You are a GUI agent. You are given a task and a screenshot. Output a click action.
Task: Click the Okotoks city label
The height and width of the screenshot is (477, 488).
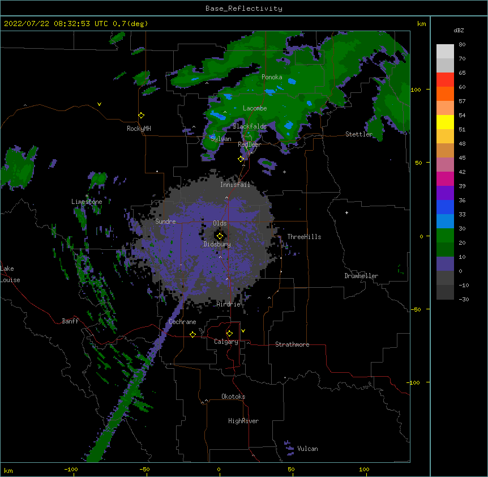[233, 397]
